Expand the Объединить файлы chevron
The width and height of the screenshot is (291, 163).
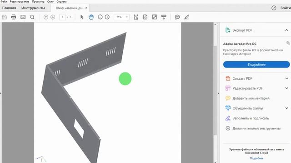[x=287, y=108]
